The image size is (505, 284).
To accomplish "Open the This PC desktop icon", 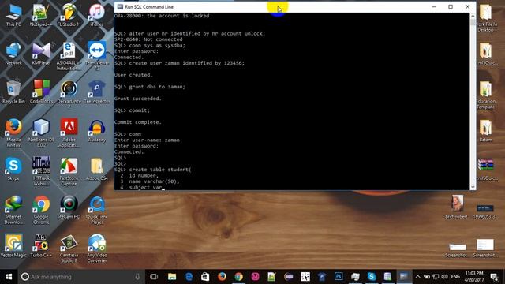I will [x=13, y=15].
